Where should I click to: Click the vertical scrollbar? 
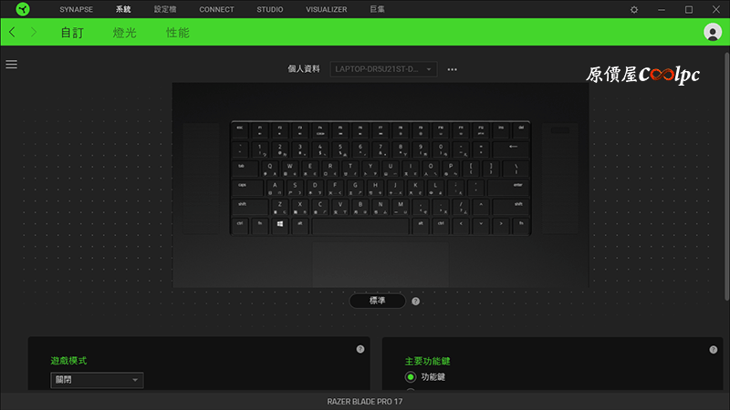click(726, 177)
